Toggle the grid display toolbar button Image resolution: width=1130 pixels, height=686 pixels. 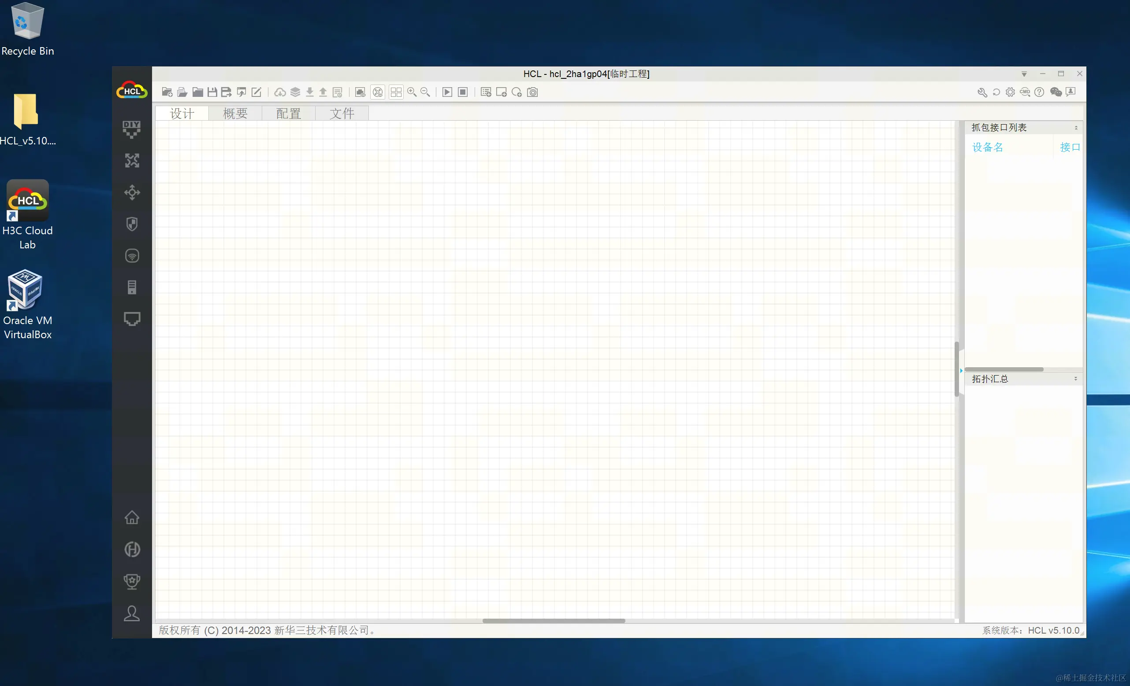396,92
